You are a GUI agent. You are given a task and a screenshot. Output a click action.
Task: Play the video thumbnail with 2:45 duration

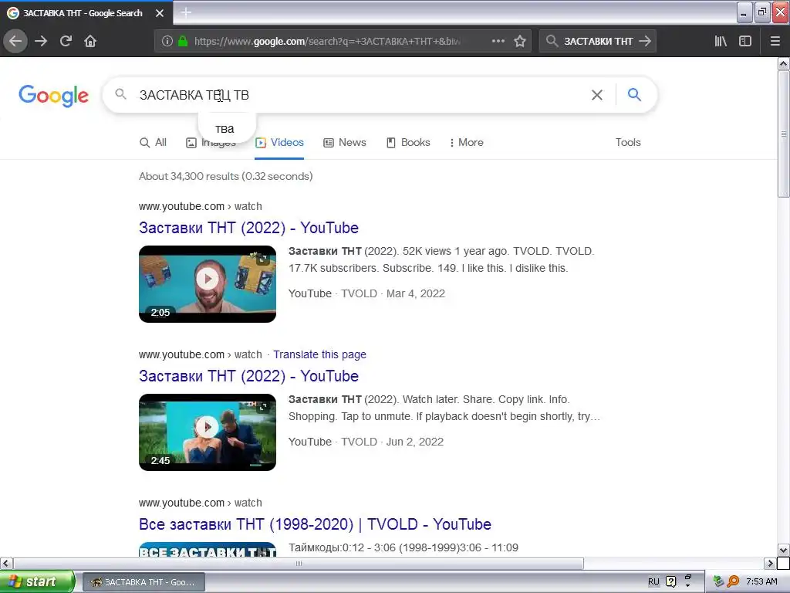click(208, 432)
